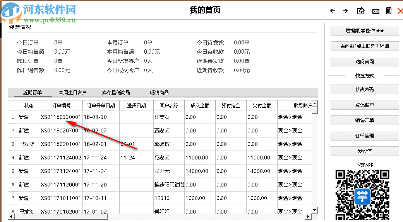Click the horizontal scroll left arrow

click(x=11, y=216)
